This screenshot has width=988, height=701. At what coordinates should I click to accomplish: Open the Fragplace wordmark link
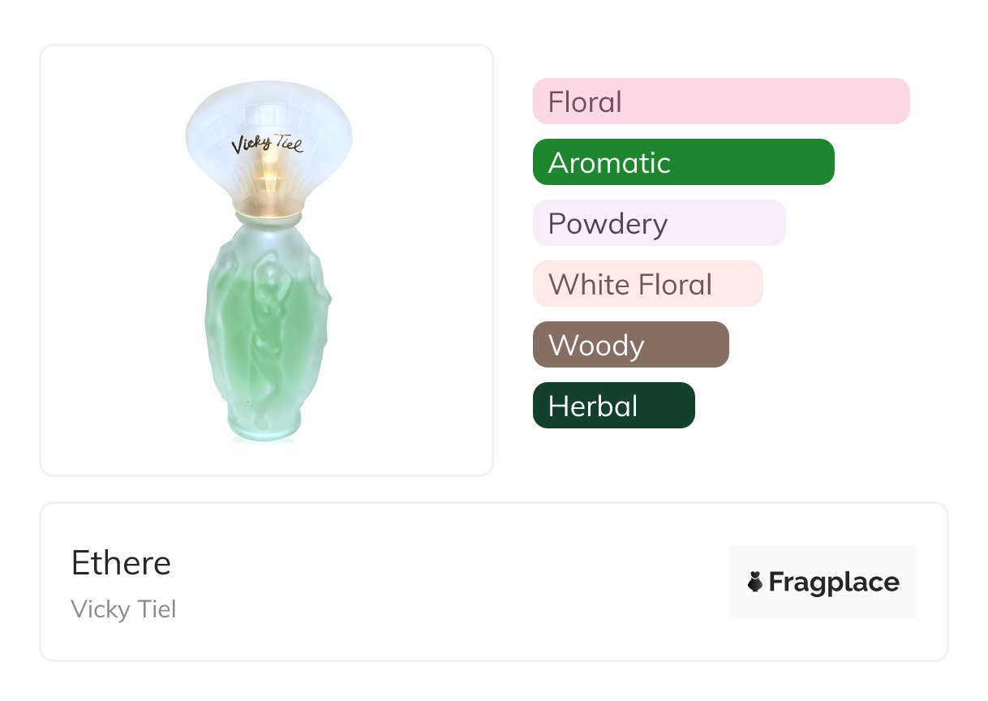(x=834, y=583)
